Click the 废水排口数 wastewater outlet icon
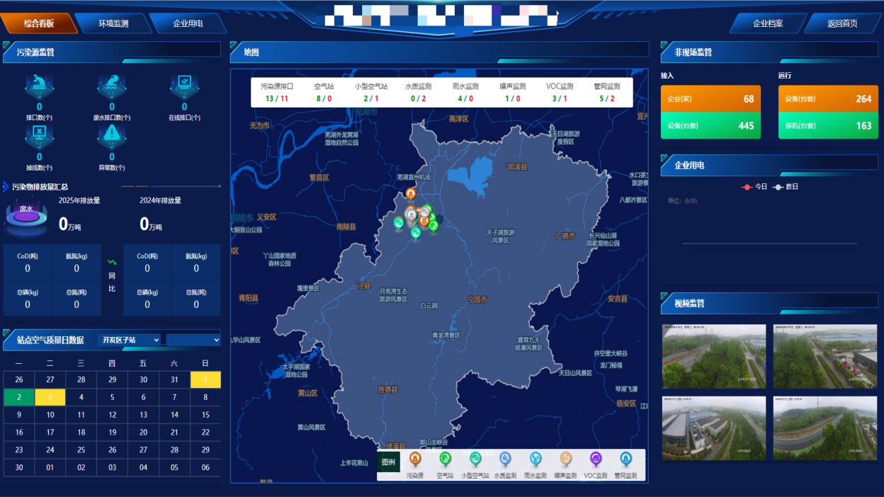The image size is (884, 497). coord(111,85)
